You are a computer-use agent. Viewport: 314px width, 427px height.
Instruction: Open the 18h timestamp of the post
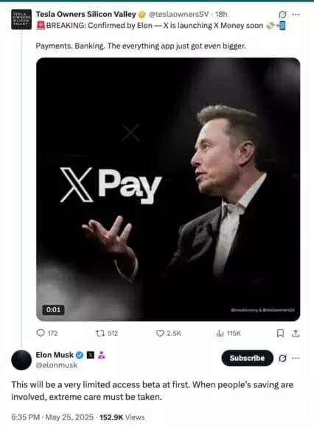tap(221, 14)
